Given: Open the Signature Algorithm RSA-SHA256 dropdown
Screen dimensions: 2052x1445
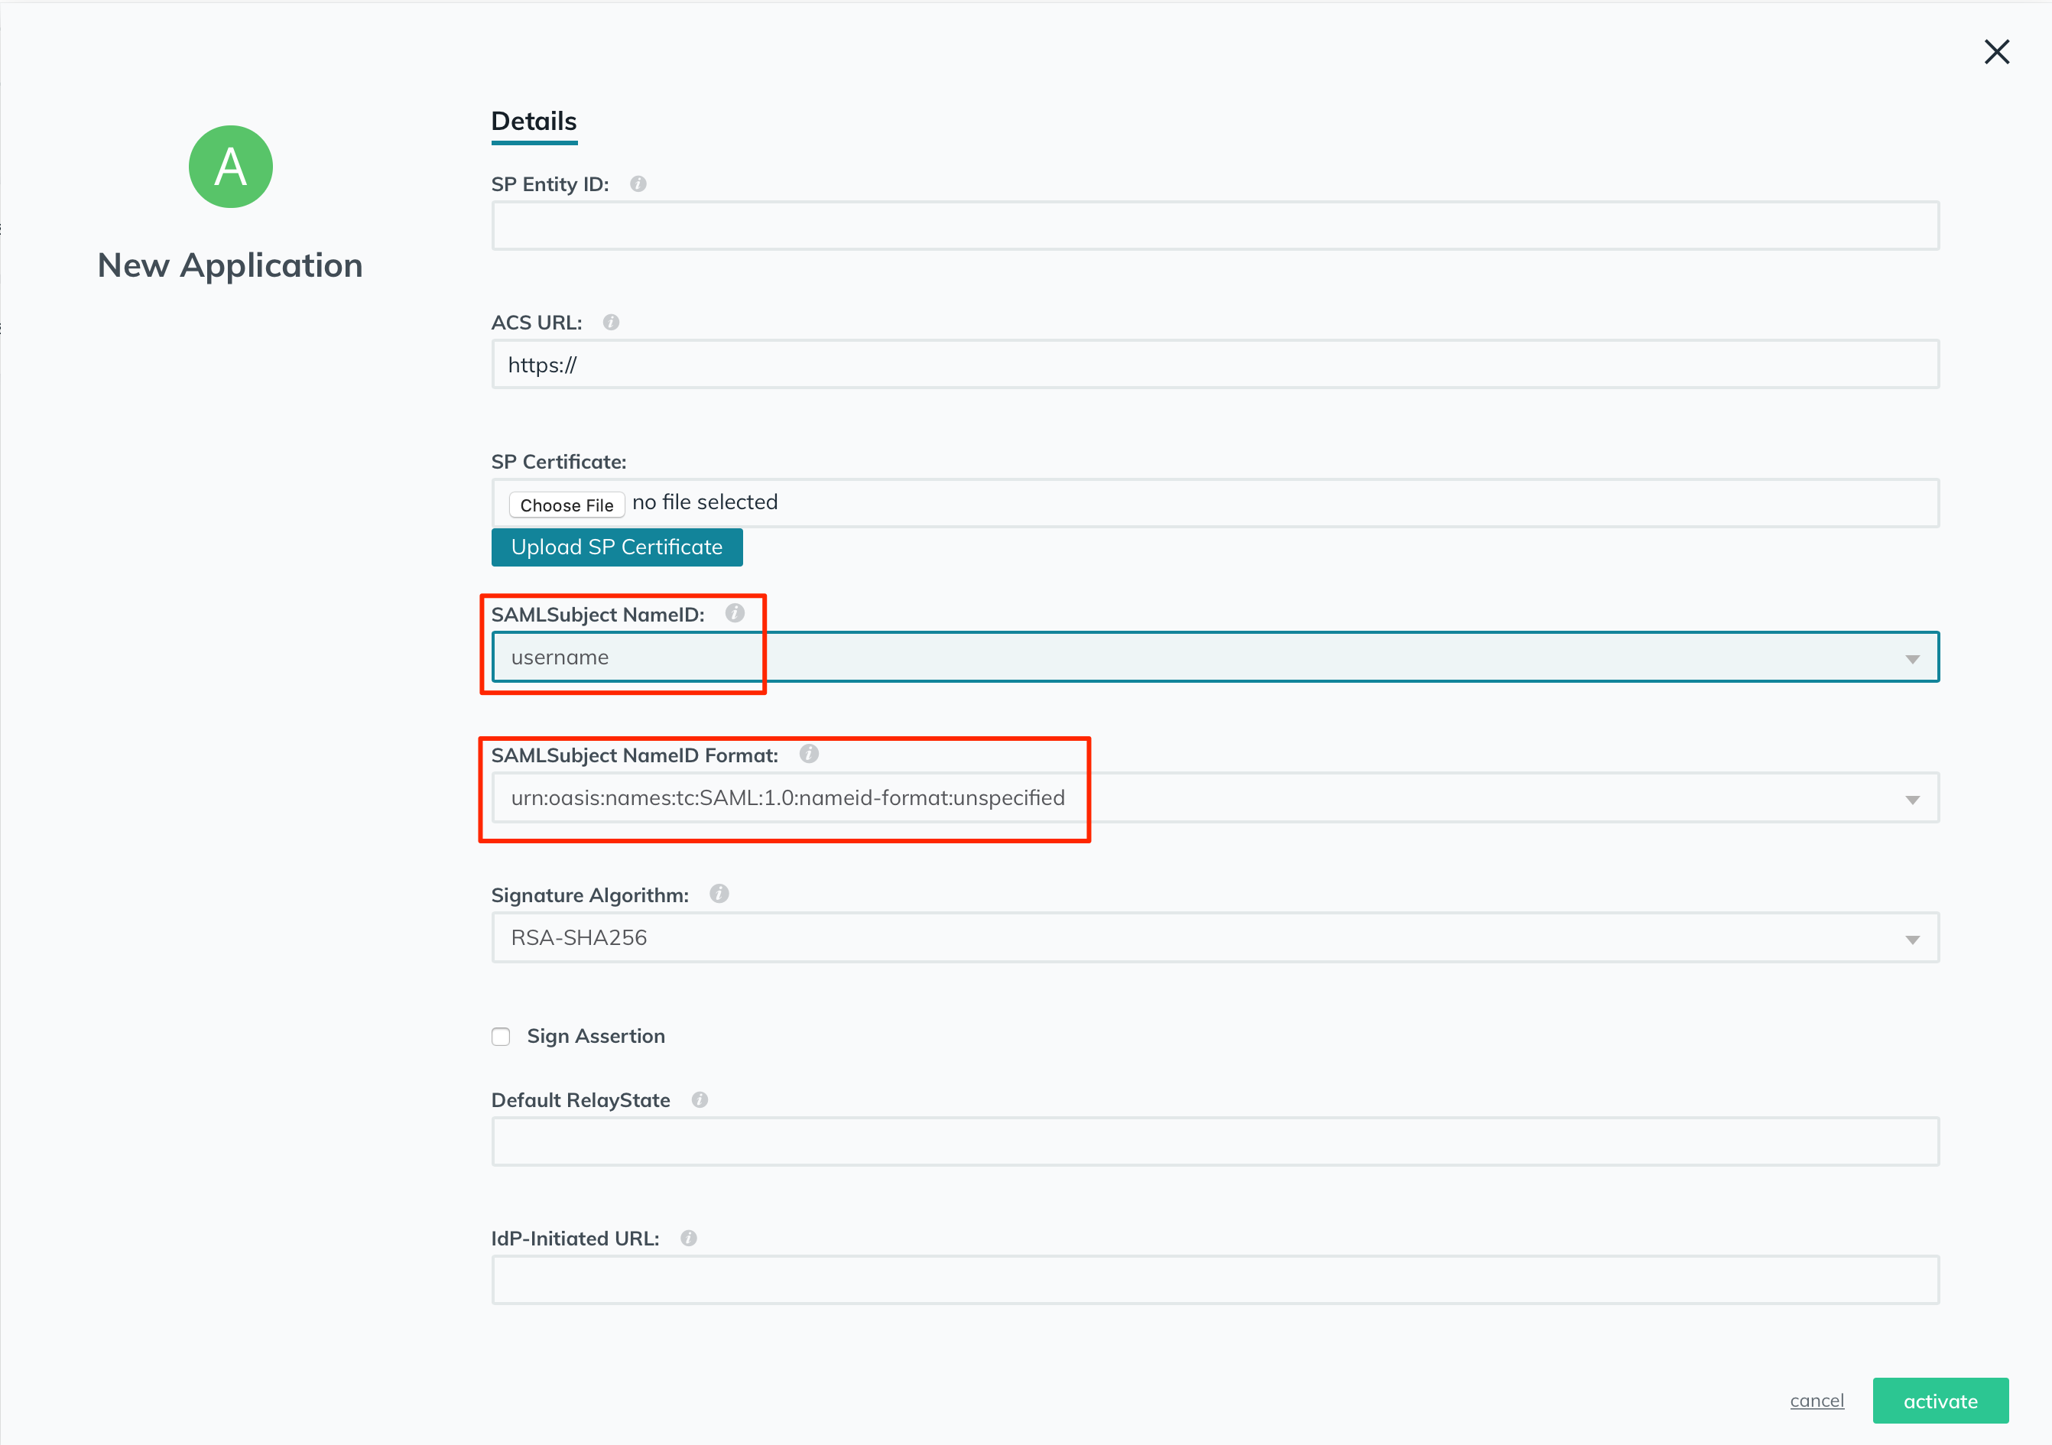Looking at the screenshot, I should pyautogui.click(x=1216, y=937).
